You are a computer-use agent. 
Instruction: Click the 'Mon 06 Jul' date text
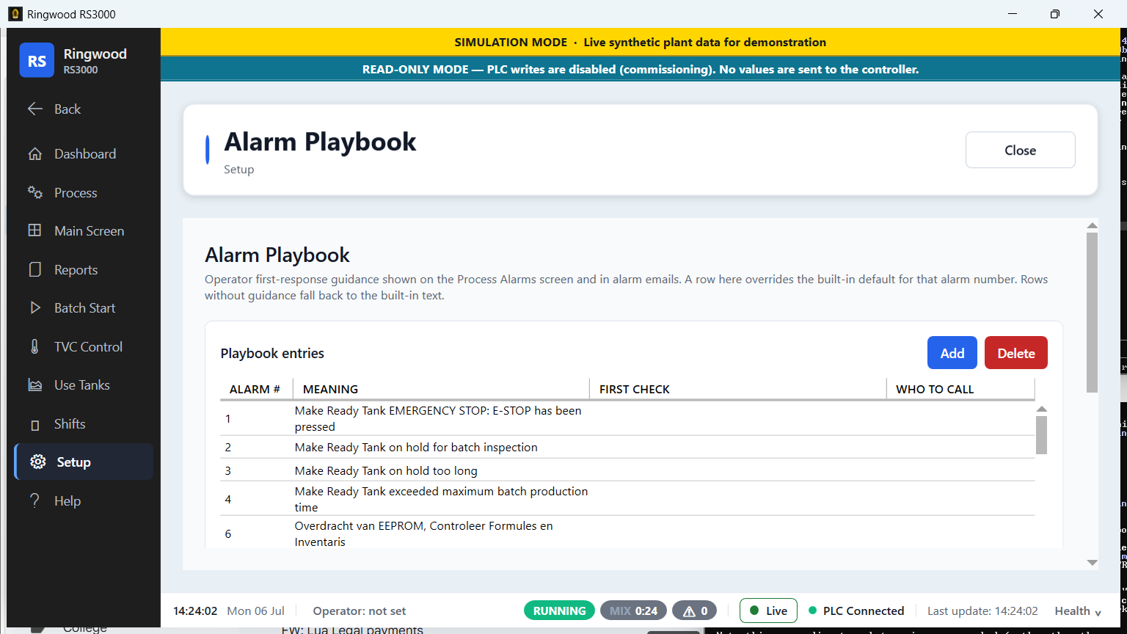[255, 611]
